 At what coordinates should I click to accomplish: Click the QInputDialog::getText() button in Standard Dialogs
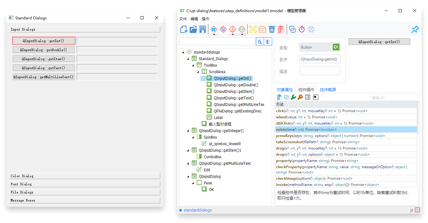tap(44, 68)
